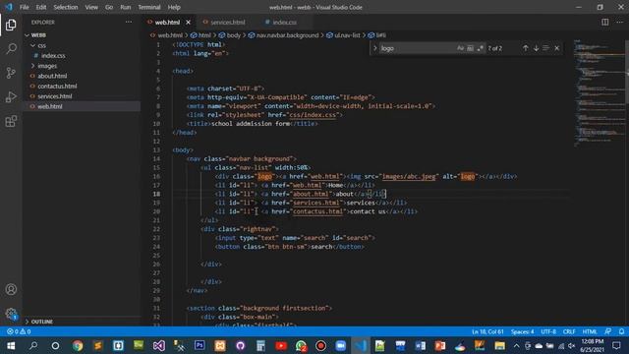Open the Run menu
Image resolution: width=629 pixels, height=354 pixels.
tap(126, 7)
